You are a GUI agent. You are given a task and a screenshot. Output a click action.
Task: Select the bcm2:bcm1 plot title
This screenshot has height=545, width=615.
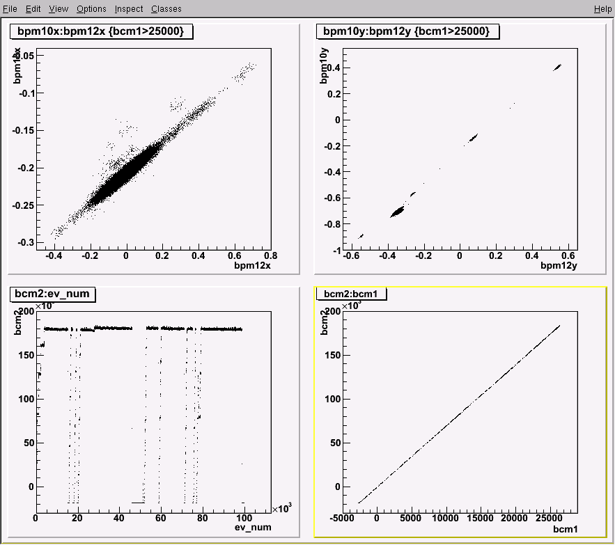351,294
